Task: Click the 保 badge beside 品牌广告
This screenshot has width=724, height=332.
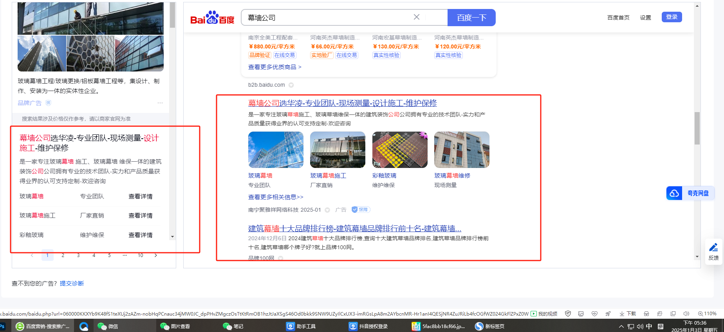Action: click(x=49, y=103)
